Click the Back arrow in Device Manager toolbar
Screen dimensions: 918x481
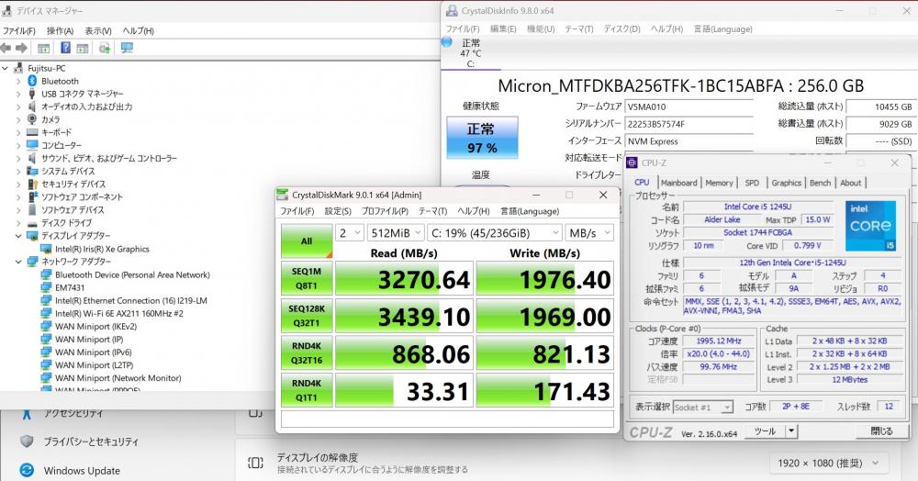(x=6, y=48)
